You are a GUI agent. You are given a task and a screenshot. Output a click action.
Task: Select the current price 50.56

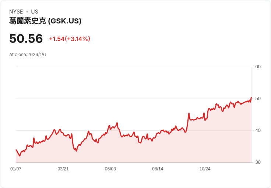[x=26, y=38]
